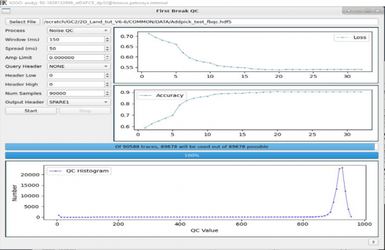Click the Loss legend entry
The image size is (385, 250).
pyautogui.click(x=352, y=37)
